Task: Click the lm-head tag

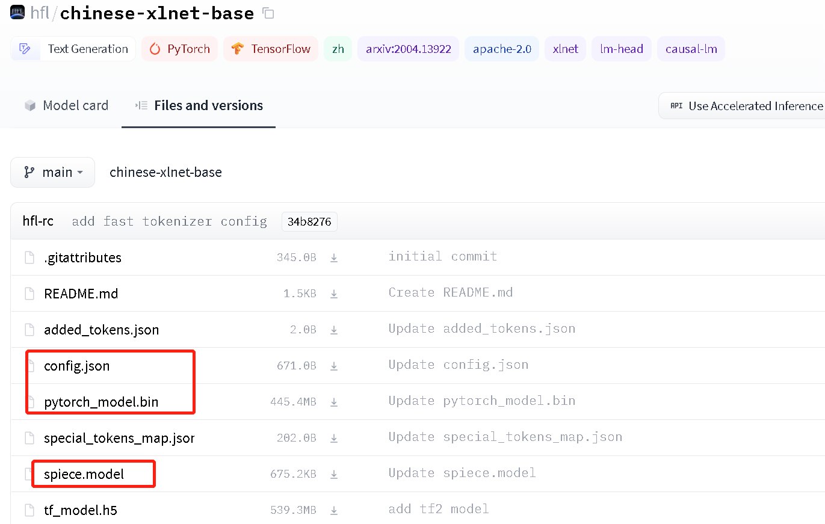Action: point(622,49)
